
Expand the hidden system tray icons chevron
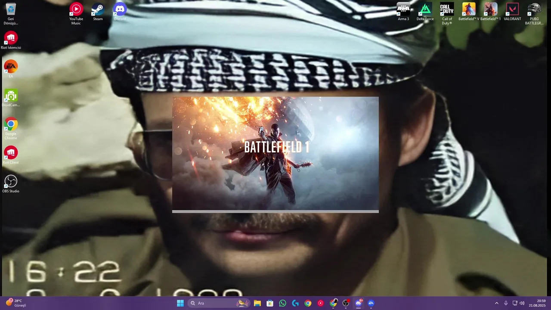point(496,303)
